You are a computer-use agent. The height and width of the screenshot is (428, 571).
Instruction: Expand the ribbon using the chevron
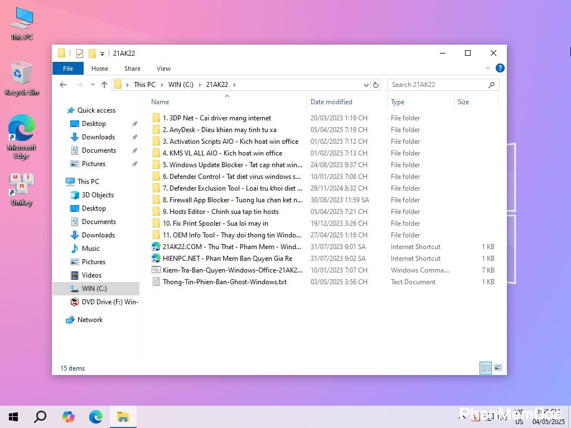click(488, 69)
